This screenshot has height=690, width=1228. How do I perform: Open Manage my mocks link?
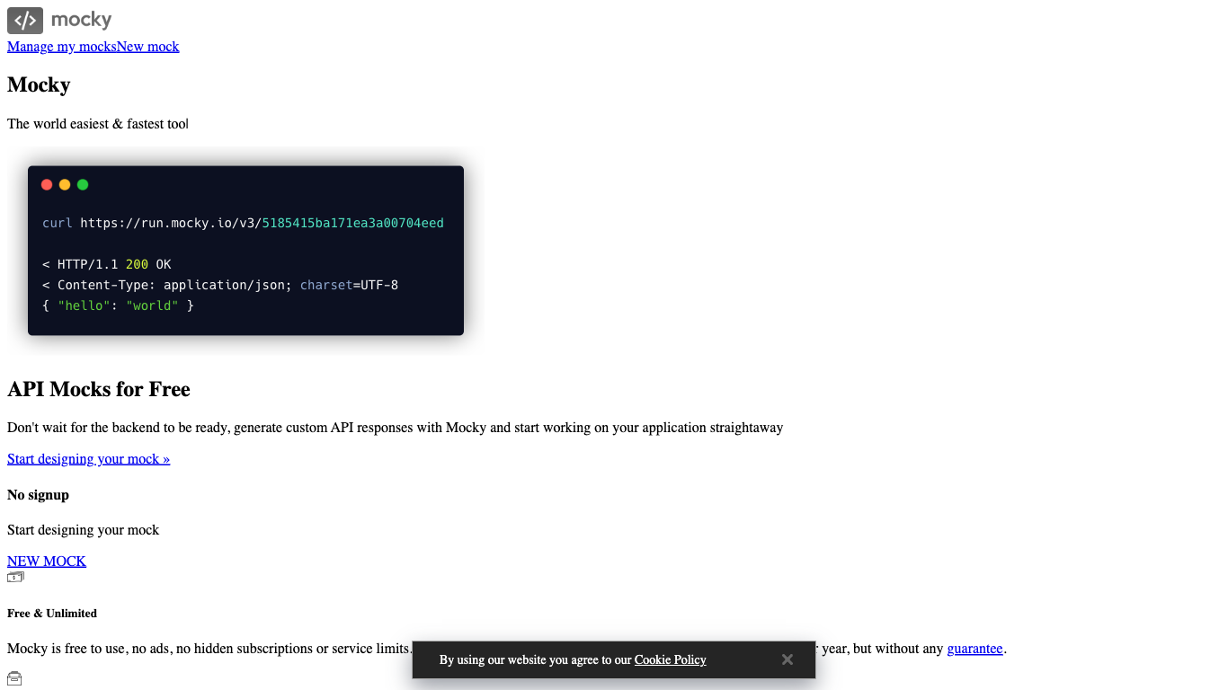click(62, 47)
